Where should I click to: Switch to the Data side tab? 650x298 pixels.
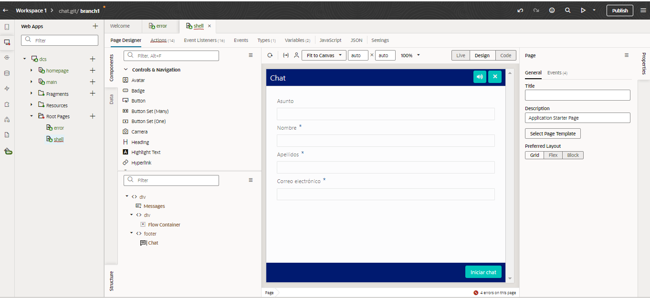click(x=111, y=99)
